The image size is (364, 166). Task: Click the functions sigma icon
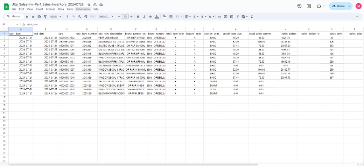pos(252,16)
